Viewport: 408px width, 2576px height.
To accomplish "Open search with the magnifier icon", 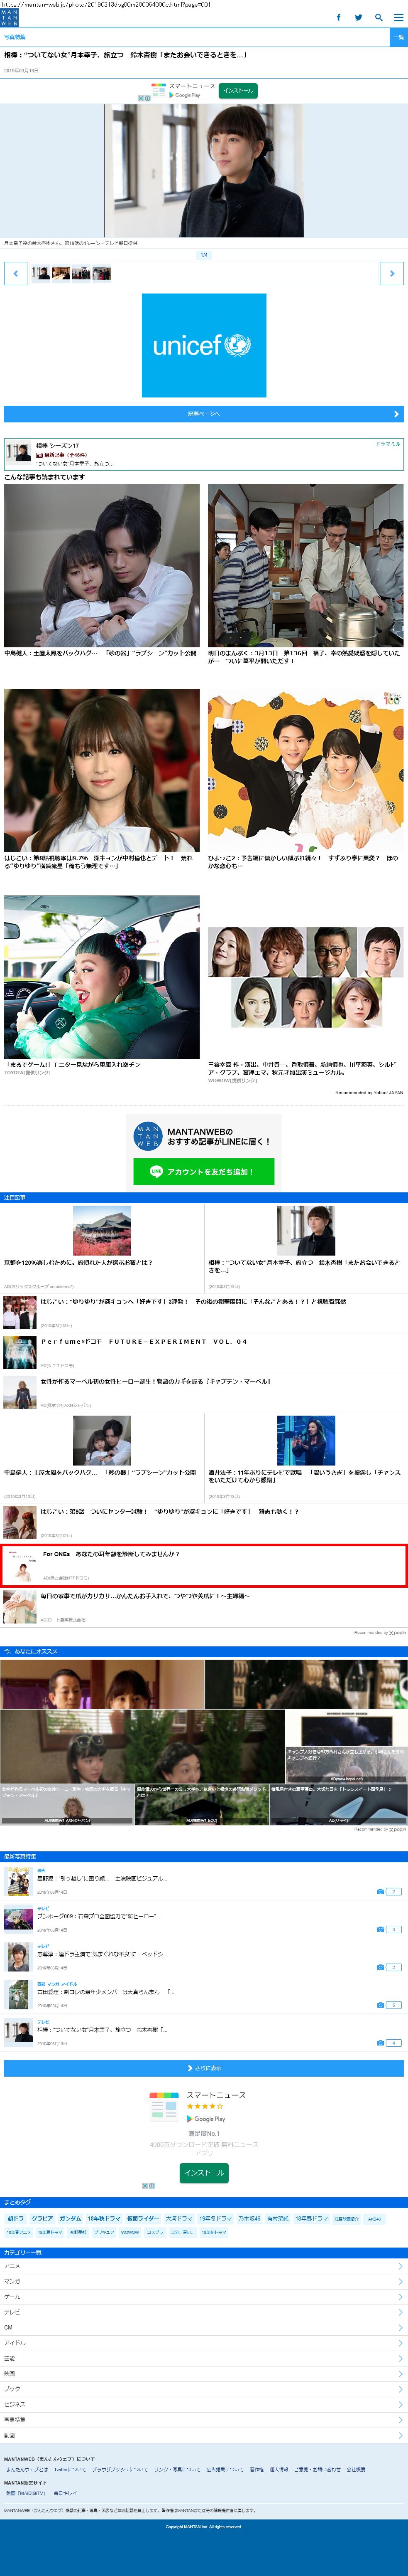I will (378, 17).
